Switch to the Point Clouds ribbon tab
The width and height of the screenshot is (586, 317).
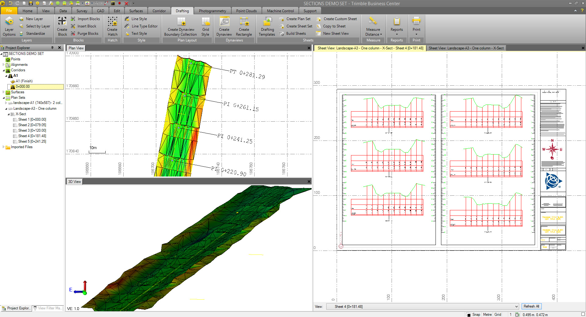[x=246, y=11]
